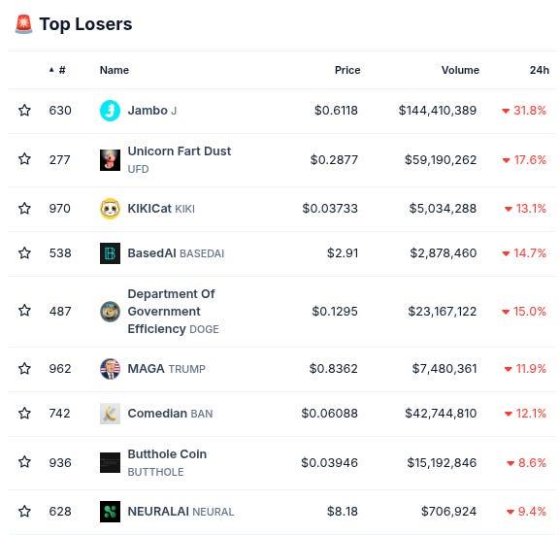Click the Jambo coin logo icon

tap(110, 111)
